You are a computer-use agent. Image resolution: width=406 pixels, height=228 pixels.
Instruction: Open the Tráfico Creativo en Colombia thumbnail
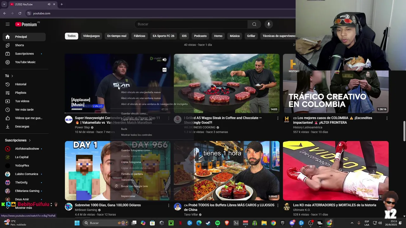point(336,84)
